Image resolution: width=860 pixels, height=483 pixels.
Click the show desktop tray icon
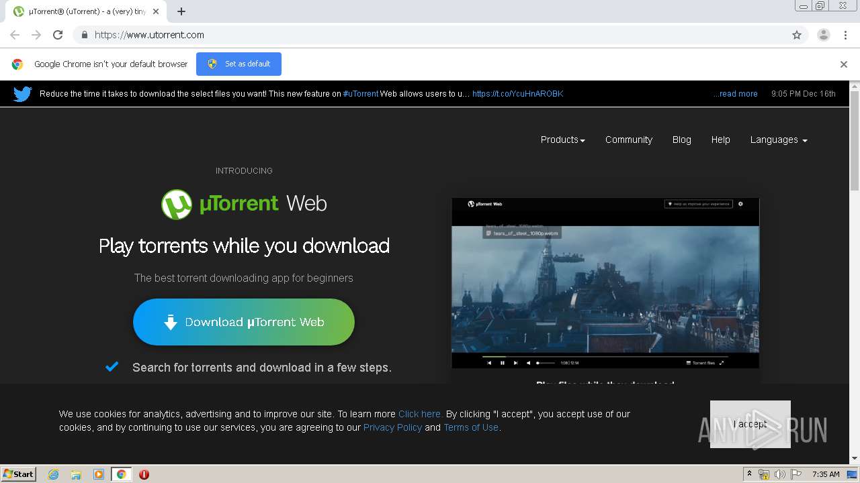coord(853,474)
